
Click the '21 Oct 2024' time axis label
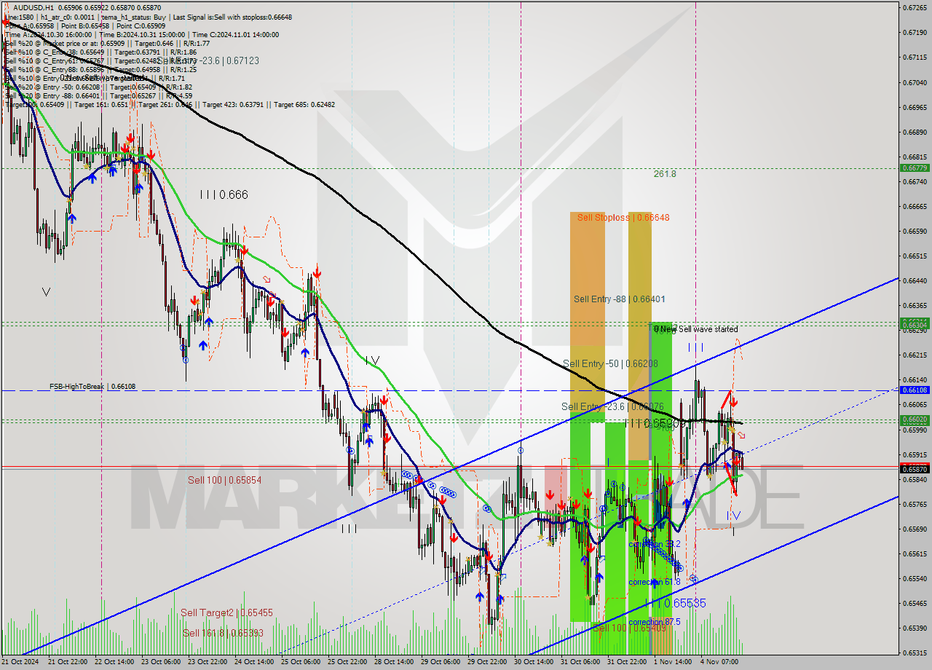click(20, 662)
